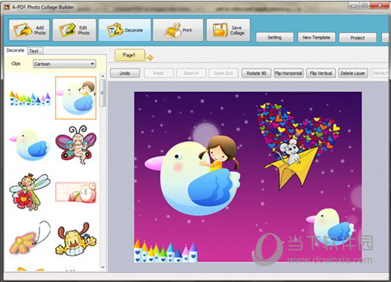This screenshot has height=282, width=391.
Task: Pick the butterfly baby clip
Action: 75,145
